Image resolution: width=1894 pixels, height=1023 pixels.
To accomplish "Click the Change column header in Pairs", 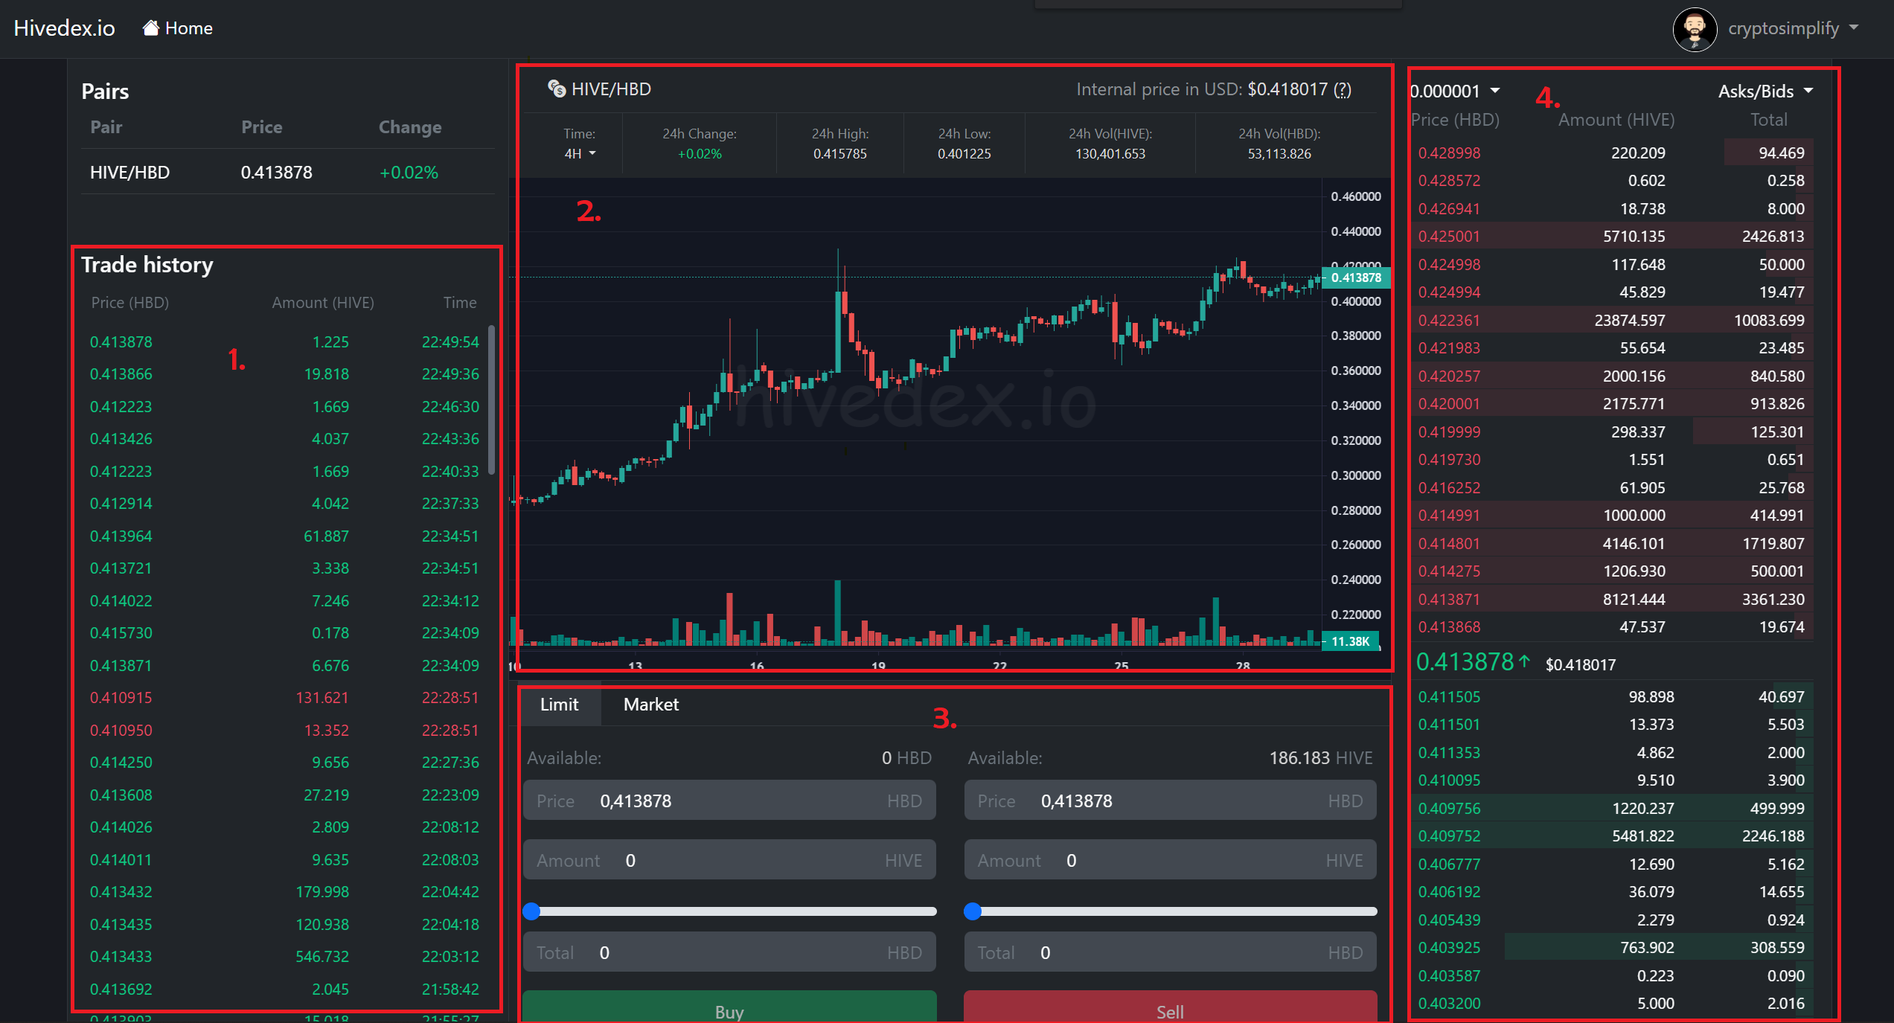I will tap(410, 127).
